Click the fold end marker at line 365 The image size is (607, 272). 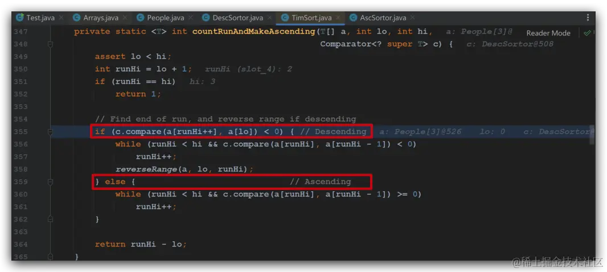[x=50, y=257]
